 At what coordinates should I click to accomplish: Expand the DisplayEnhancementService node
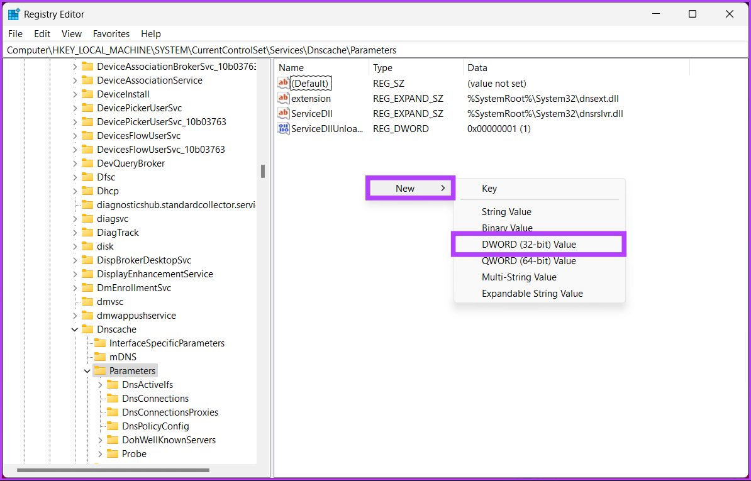pyautogui.click(x=75, y=274)
